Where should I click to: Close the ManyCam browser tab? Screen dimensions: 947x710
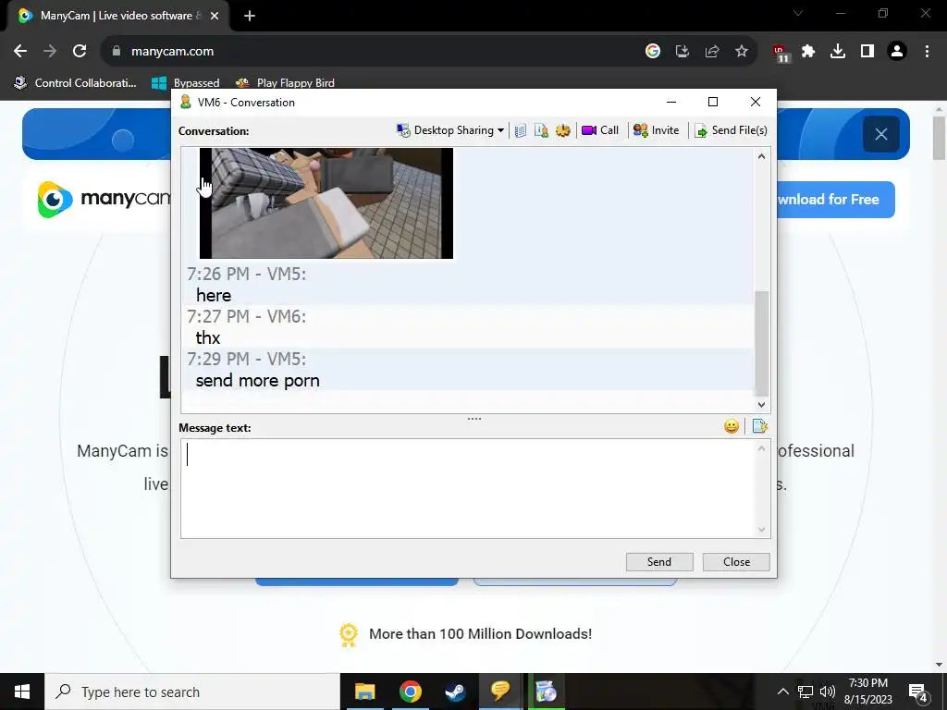[215, 16]
